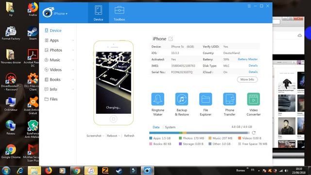
Task: Open iTunes from the taskbar
Action: click(91, 171)
